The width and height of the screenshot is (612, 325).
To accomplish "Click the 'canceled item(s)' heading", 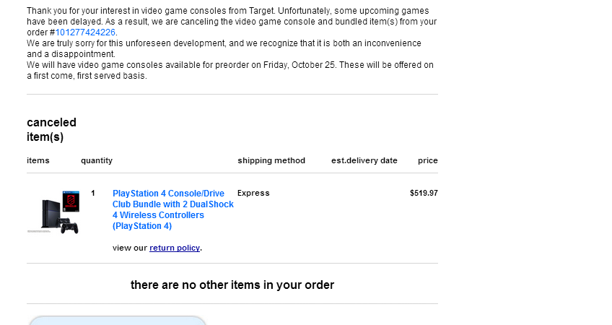I will pos(51,130).
